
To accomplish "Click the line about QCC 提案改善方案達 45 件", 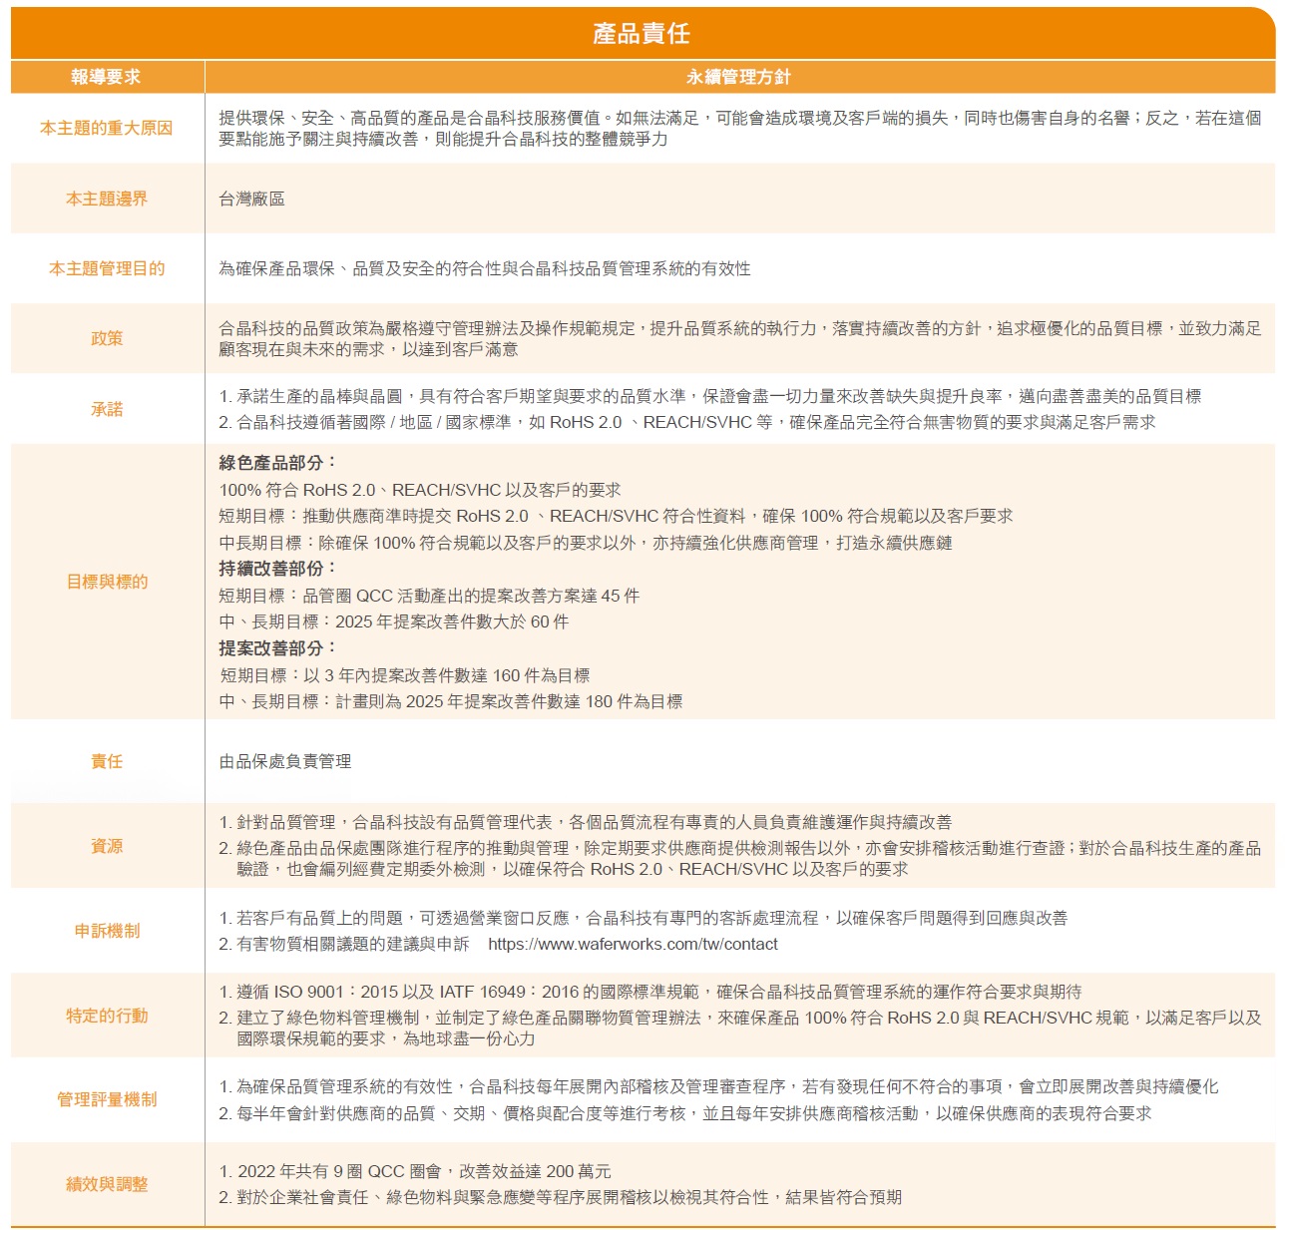I will (429, 596).
